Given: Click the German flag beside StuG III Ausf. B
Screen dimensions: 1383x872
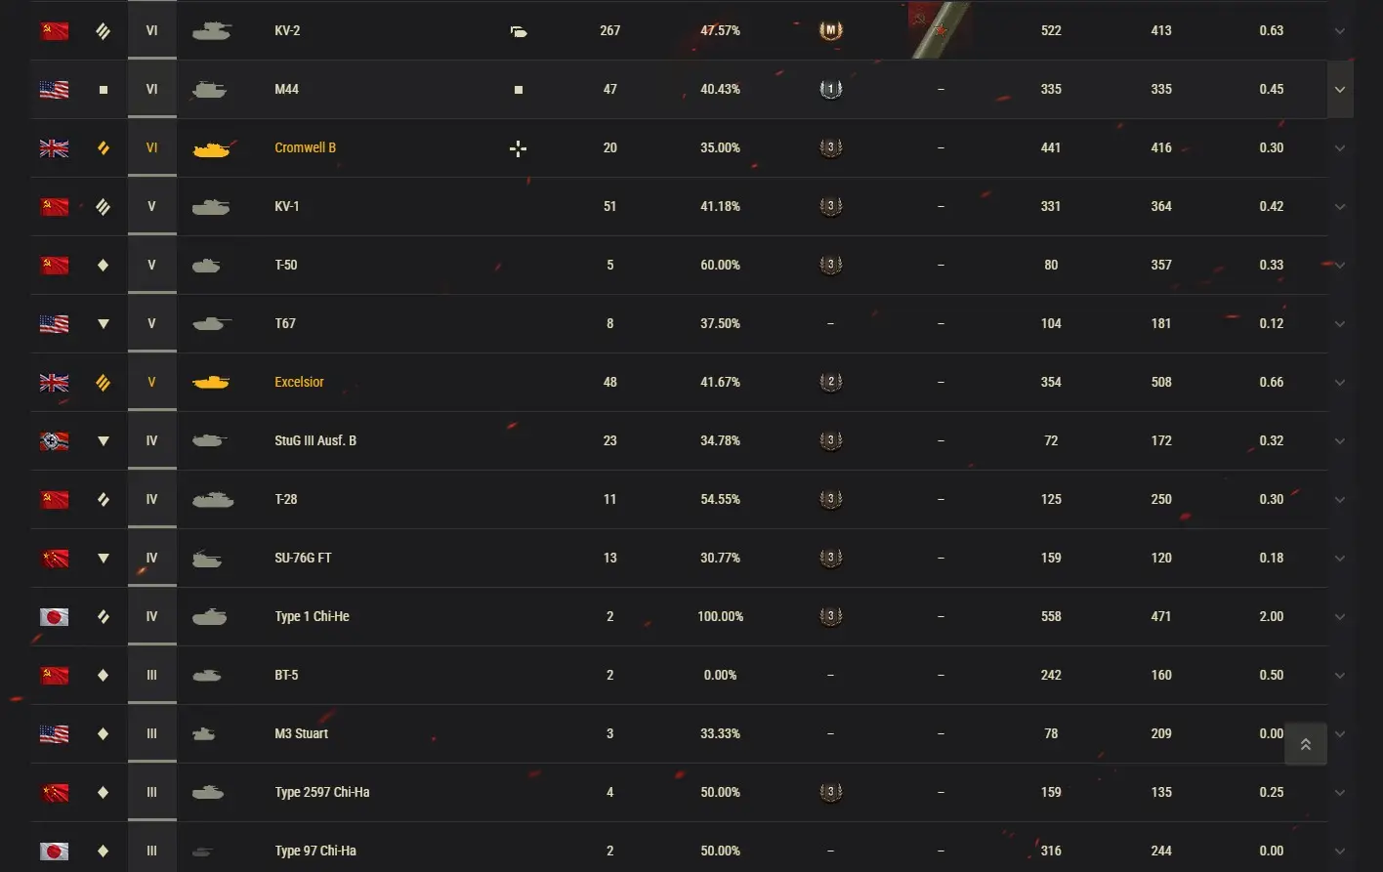Looking at the screenshot, I should (x=55, y=440).
